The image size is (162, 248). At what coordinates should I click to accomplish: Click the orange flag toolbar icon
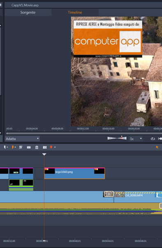(x=13, y=147)
